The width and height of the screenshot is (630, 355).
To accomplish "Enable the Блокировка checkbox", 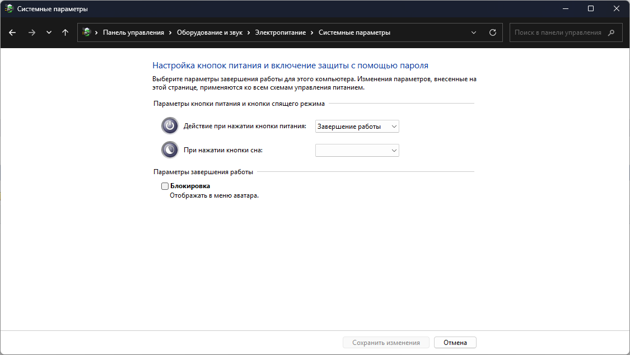I will [x=165, y=185].
